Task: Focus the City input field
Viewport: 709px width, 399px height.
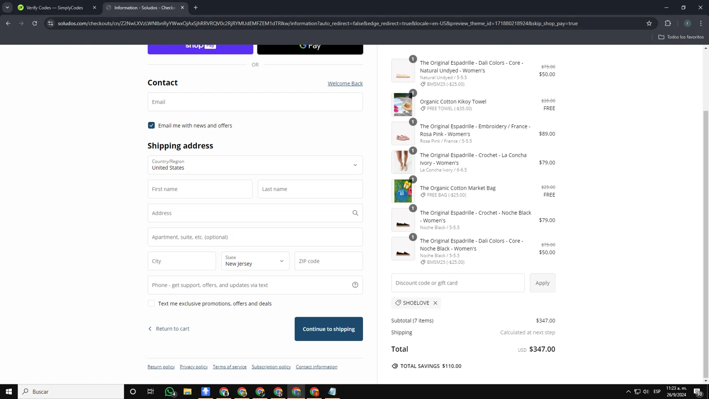Action: click(182, 261)
